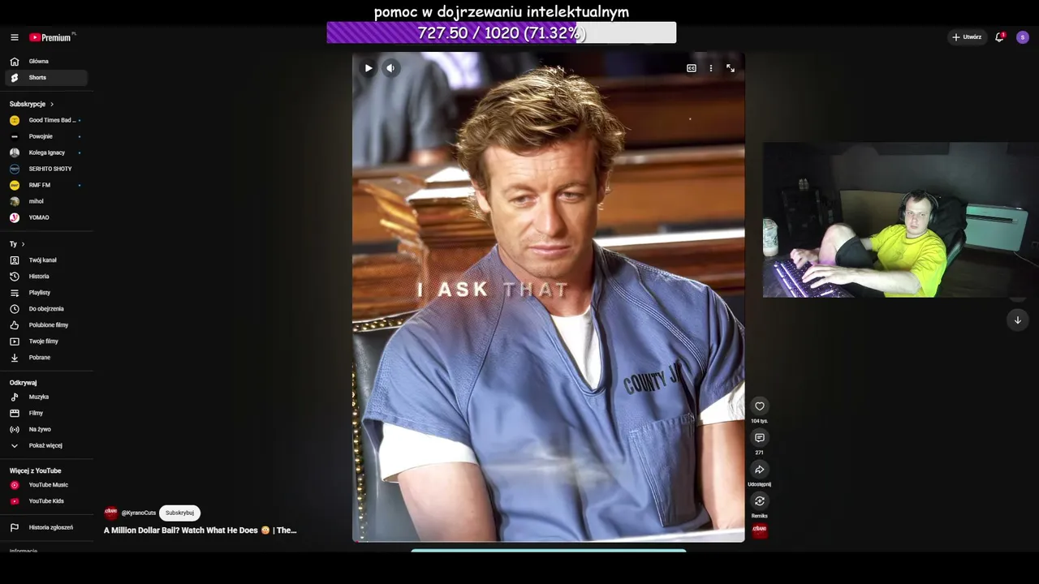Screen dimensions: 1039x584
Task: Open Twój kanał
Action: pyautogui.click(x=46, y=260)
